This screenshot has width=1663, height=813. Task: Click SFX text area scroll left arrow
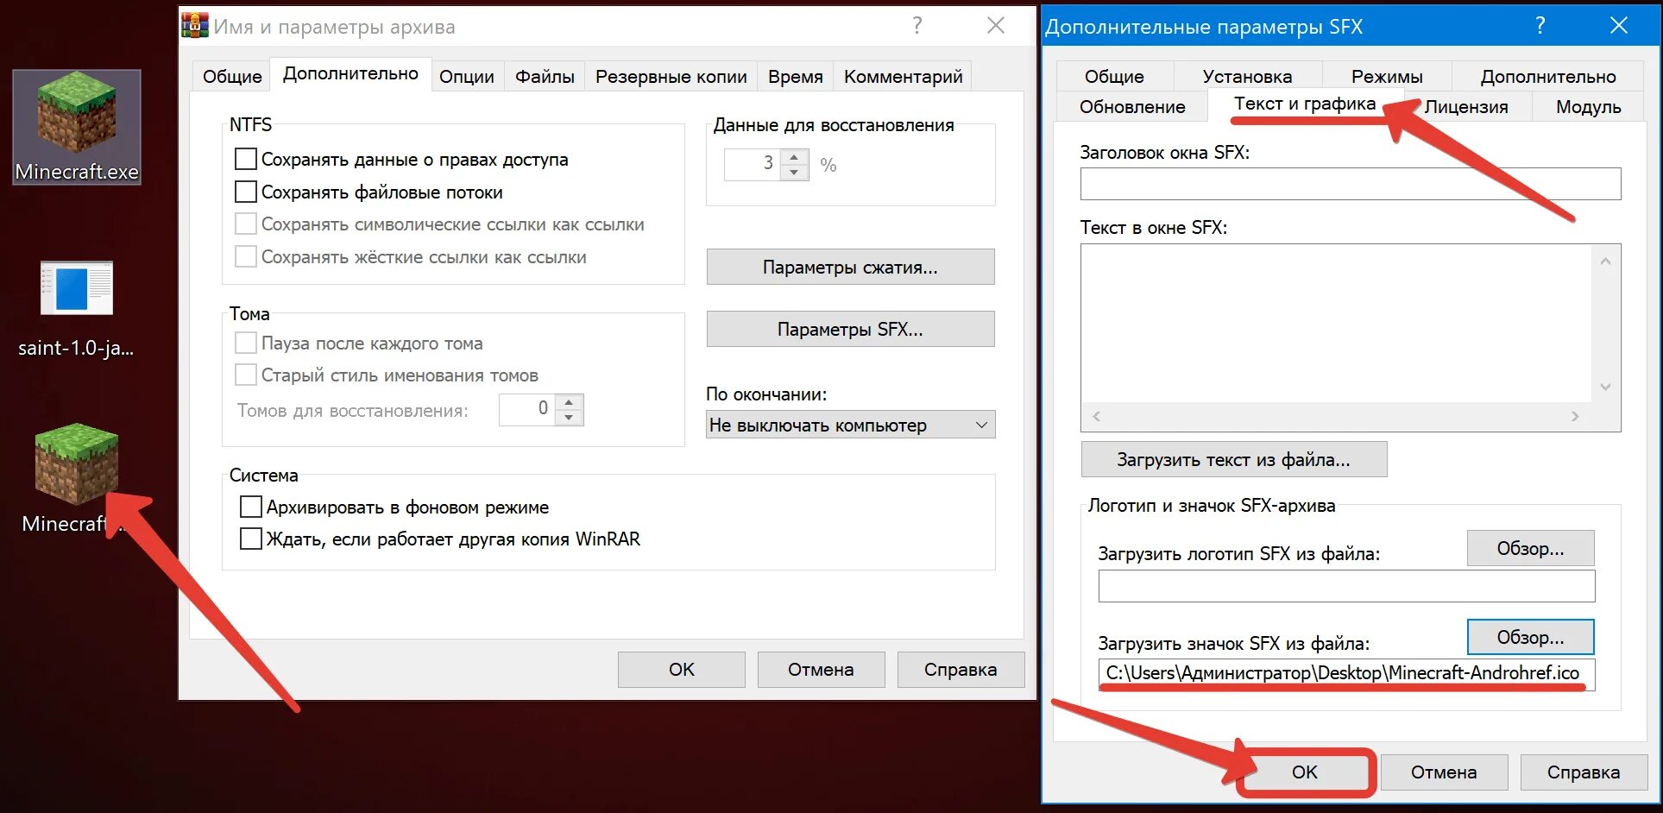click(x=1097, y=416)
